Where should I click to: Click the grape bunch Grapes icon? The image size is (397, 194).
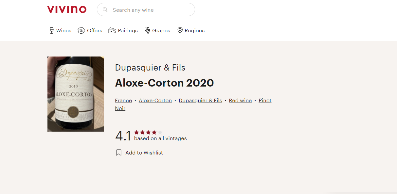click(x=148, y=30)
